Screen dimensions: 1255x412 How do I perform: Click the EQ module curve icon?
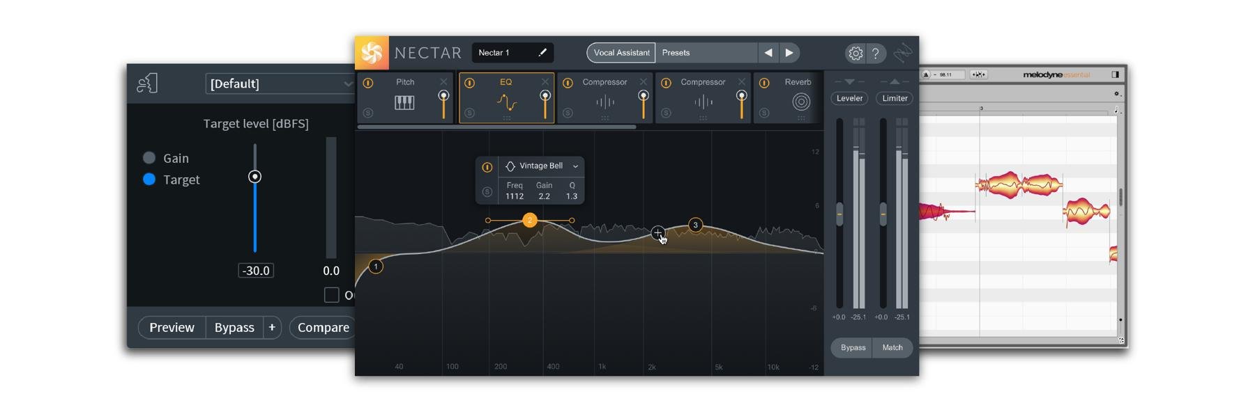pyautogui.click(x=507, y=102)
